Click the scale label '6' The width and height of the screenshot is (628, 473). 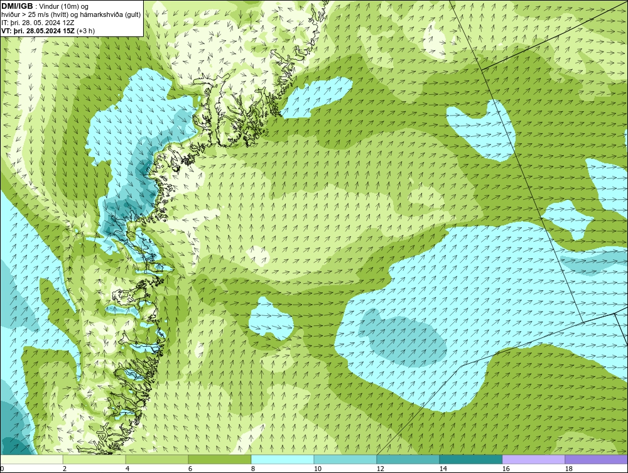click(190, 469)
